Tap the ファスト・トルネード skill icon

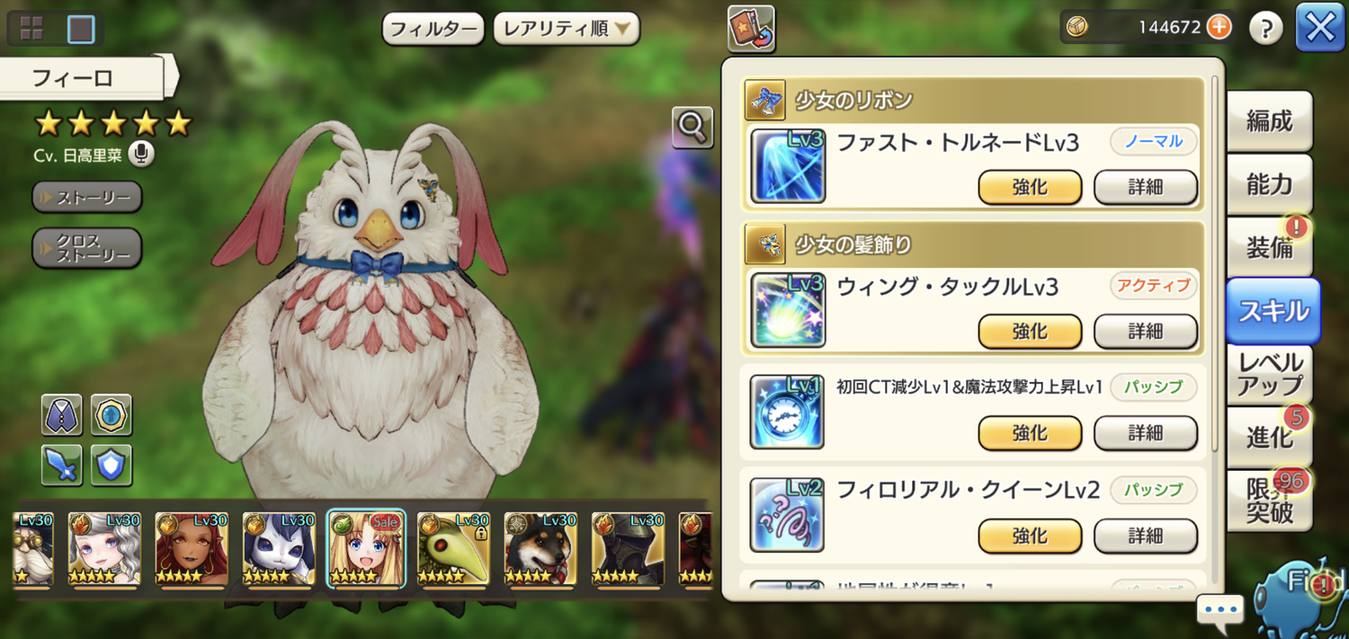click(x=788, y=165)
